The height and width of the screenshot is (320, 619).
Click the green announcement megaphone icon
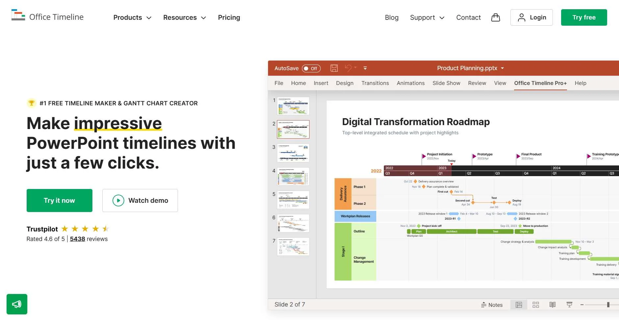(17, 304)
